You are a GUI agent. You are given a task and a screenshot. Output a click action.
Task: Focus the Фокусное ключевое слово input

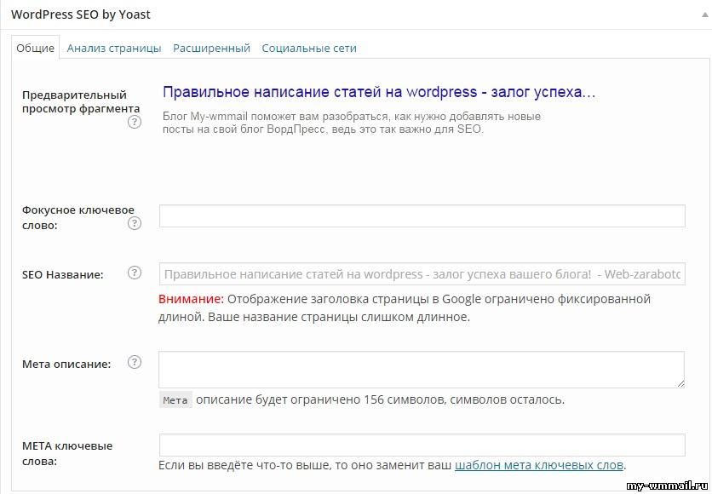click(x=422, y=216)
